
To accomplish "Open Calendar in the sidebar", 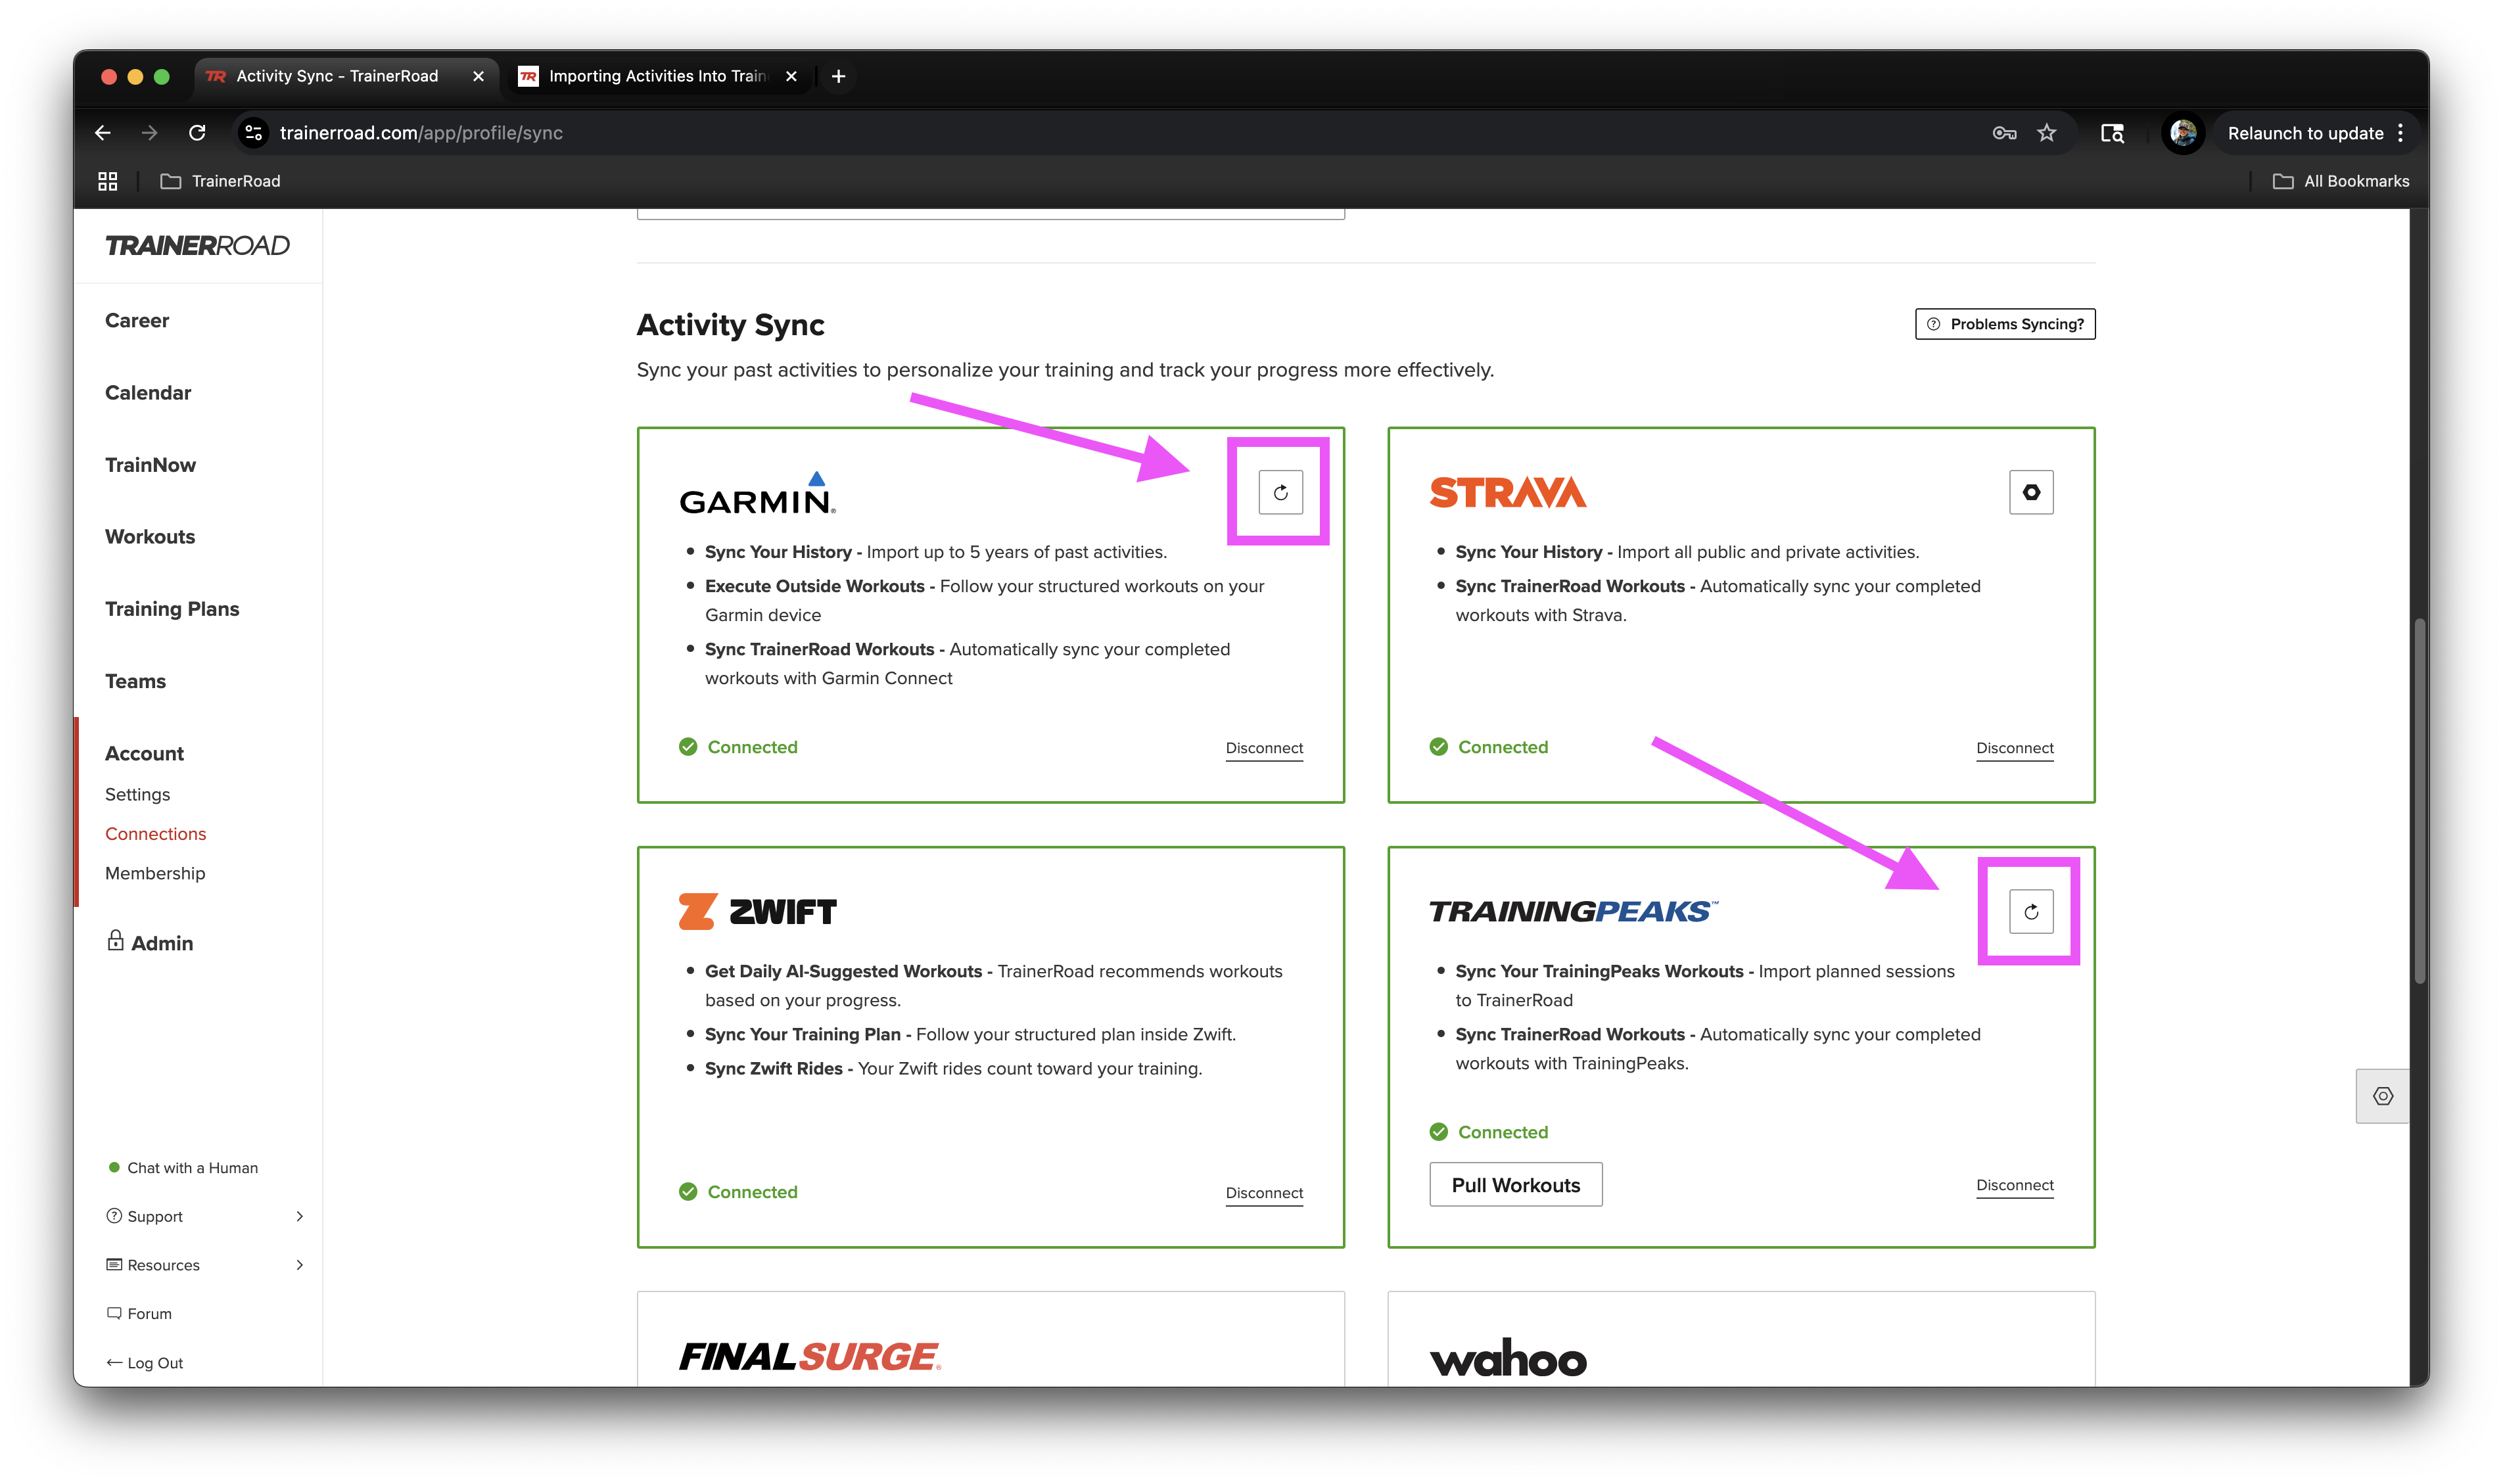I will coord(148,392).
